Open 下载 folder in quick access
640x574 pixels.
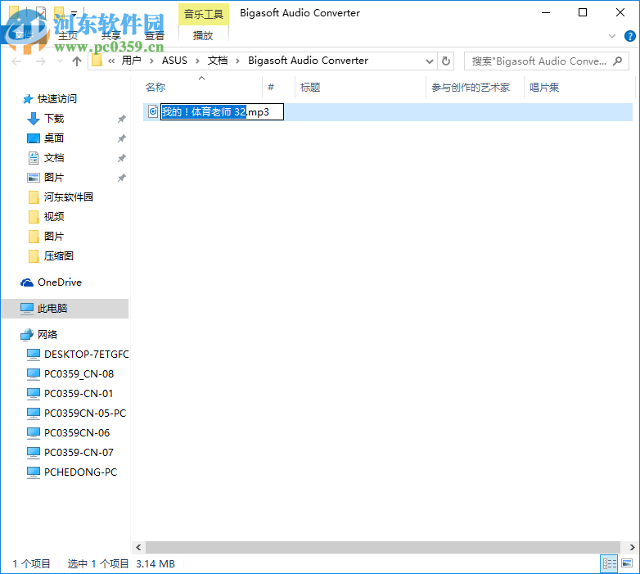(54, 119)
